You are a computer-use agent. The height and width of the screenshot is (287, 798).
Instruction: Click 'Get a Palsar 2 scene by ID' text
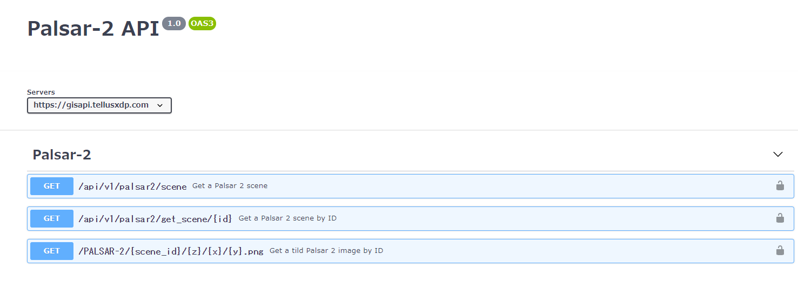pos(287,218)
